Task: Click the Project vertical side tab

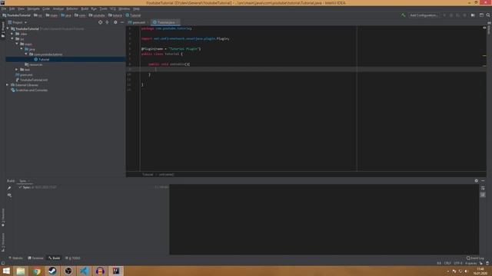Action: coord(3,30)
